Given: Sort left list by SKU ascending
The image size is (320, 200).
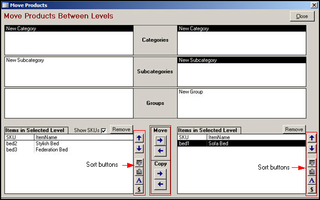Looking at the screenshot, I should (x=139, y=163).
